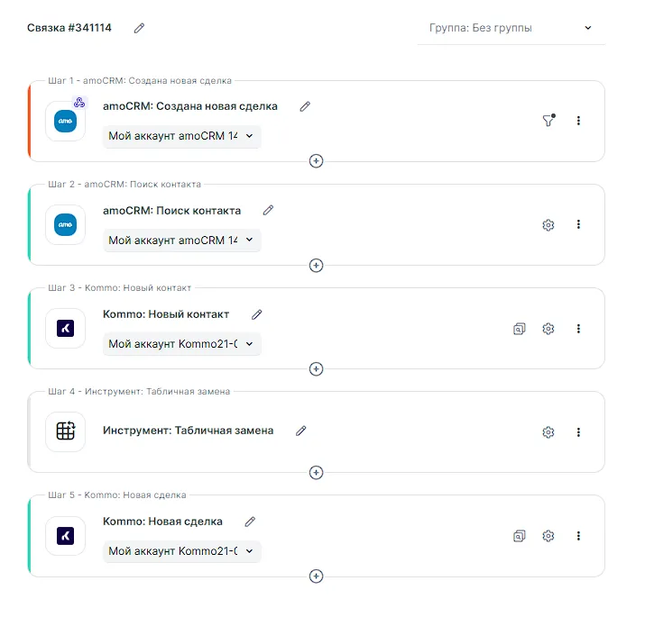Edit the amoCRM: Создана новая сделка step name
The image size is (654, 617).
(x=305, y=106)
